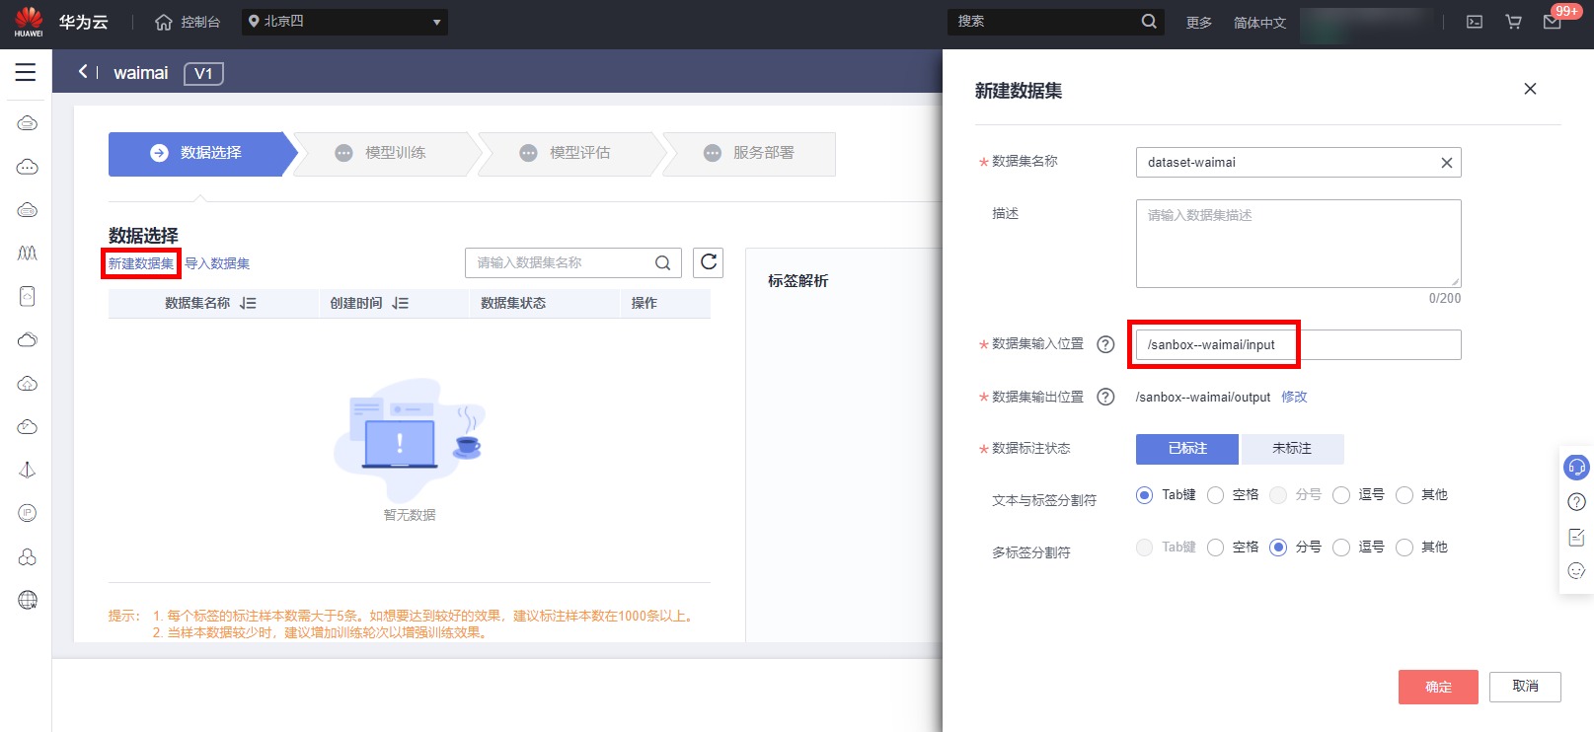Clear the dataset name field with X icon
Viewport: 1594px width, 732px height.
pyautogui.click(x=1446, y=163)
